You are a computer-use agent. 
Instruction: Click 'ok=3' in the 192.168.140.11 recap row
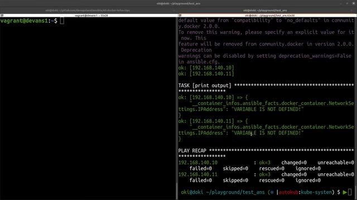264,174
